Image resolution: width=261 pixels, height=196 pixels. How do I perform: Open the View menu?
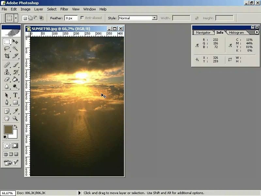(x=76, y=9)
